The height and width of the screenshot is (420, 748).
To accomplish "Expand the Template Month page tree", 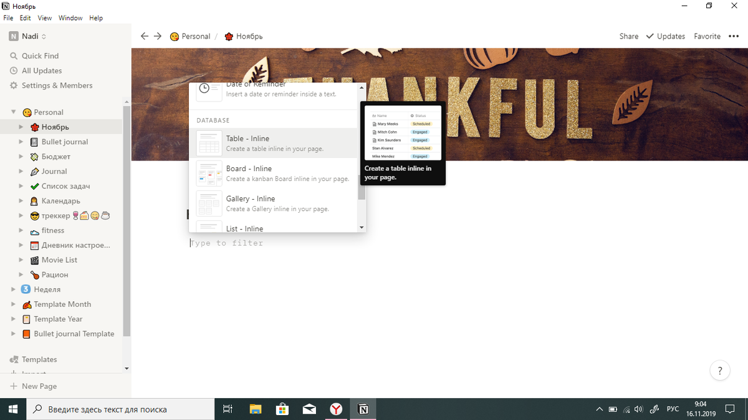I will pyautogui.click(x=13, y=304).
